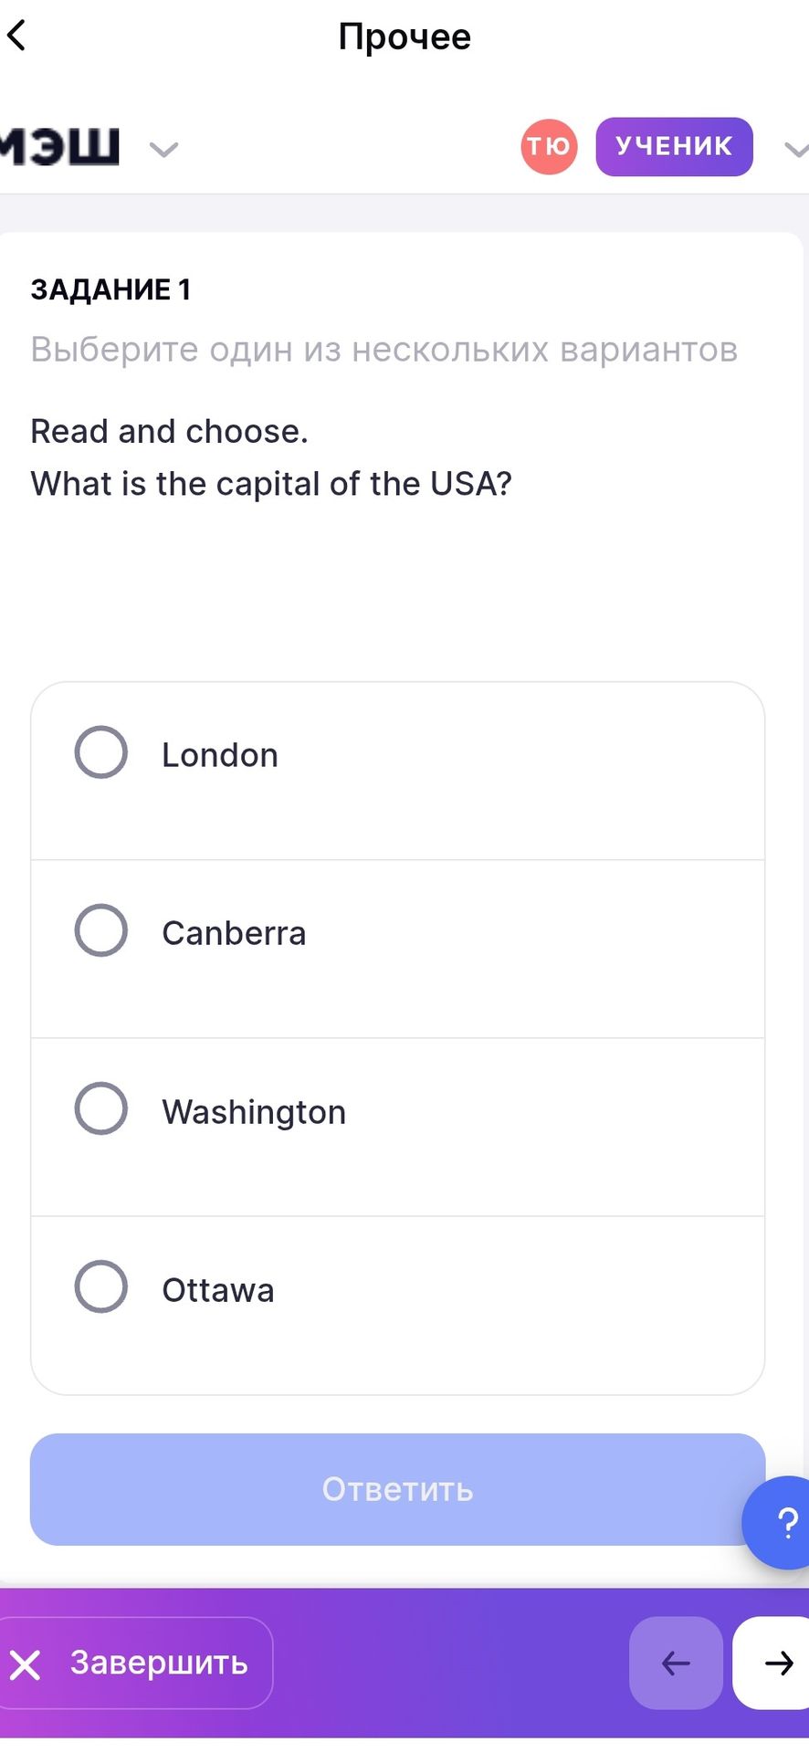Click the УЧЕНИК role badge
Image resolution: width=809 pixels, height=1753 pixels.
(674, 146)
